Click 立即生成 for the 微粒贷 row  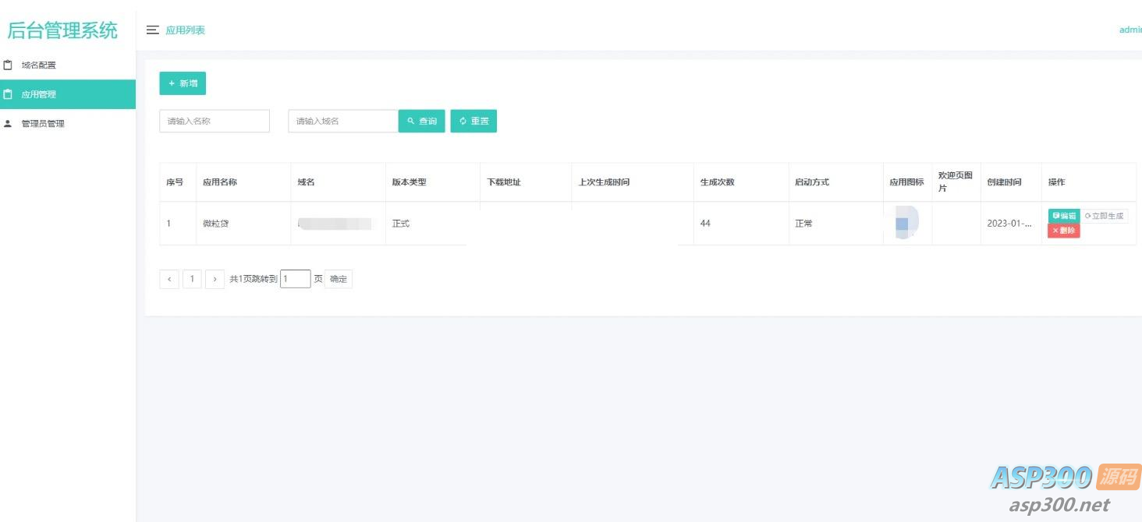[x=1104, y=215]
